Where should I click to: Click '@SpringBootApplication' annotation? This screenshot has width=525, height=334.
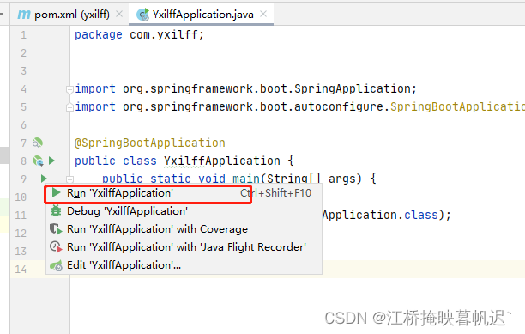coord(149,143)
